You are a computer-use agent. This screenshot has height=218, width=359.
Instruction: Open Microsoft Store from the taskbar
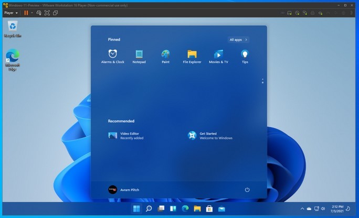209,209
